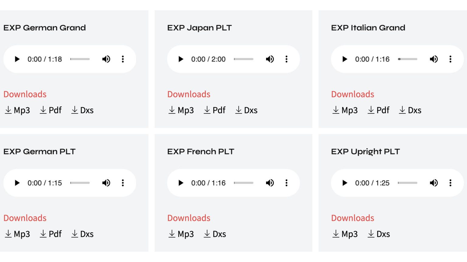This screenshot has width=467, height=262.
Task: Download the EXP German PLT Pdf
Action: 51,234
